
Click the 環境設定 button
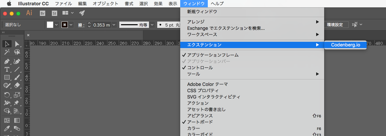[x=335, y=25]
